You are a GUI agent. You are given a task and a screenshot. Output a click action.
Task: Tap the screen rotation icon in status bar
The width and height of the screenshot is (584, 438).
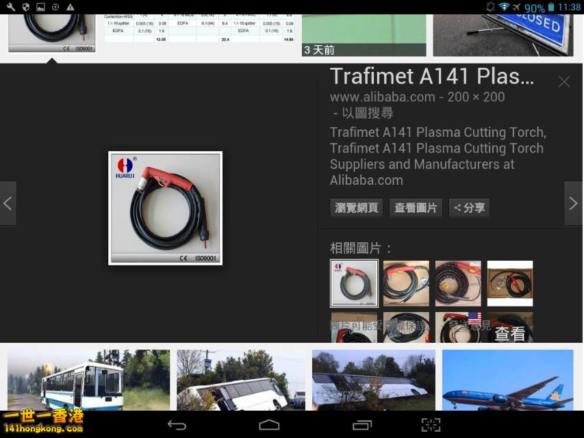490,7
